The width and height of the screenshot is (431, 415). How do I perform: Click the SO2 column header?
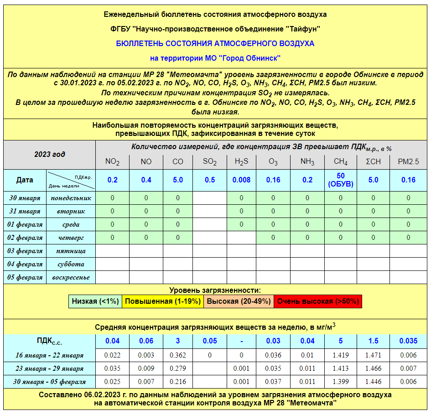210,162
